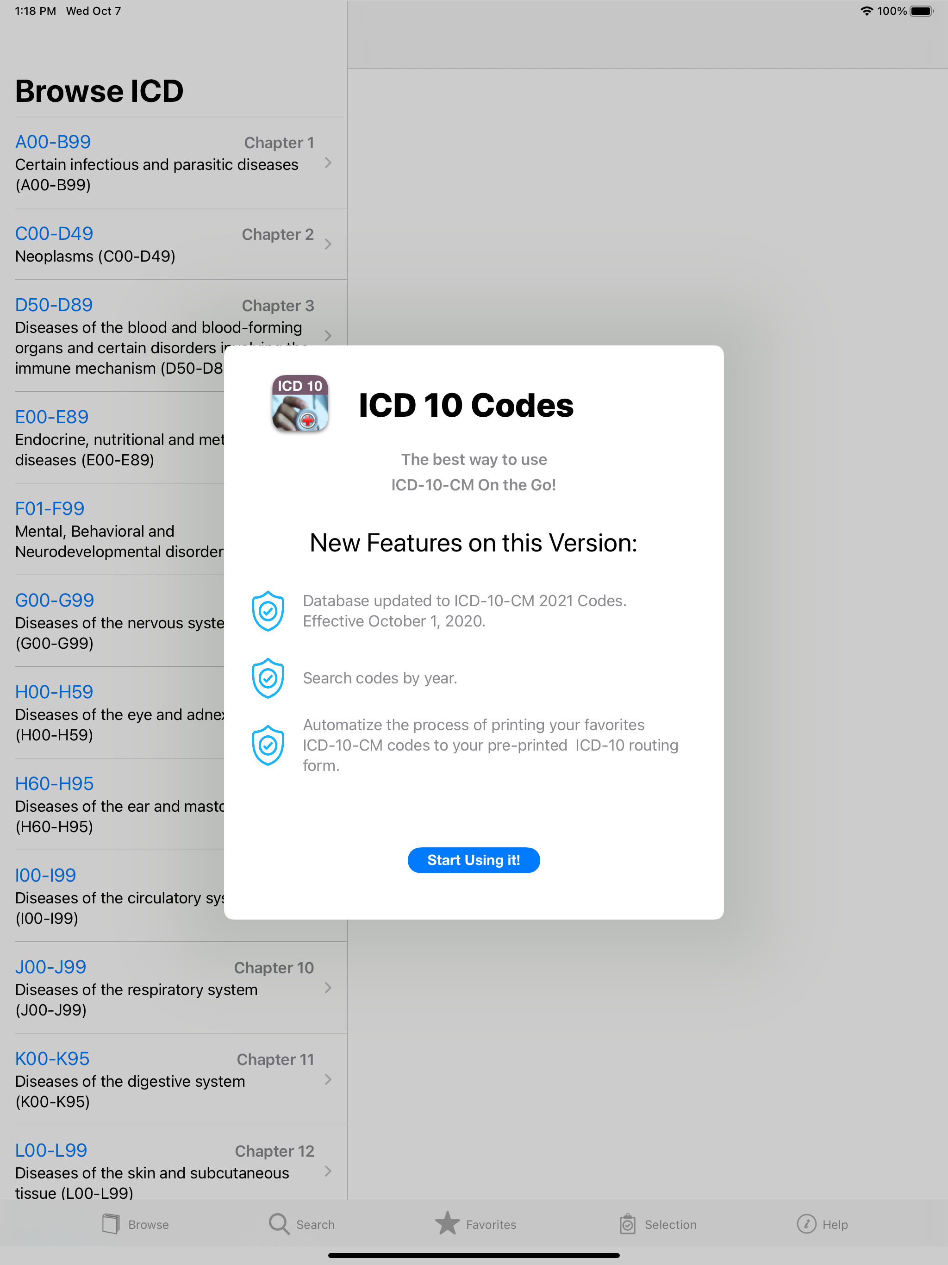Switch to the Favorites tab
Screen dimensions: 948x1265
(476, 1224)
